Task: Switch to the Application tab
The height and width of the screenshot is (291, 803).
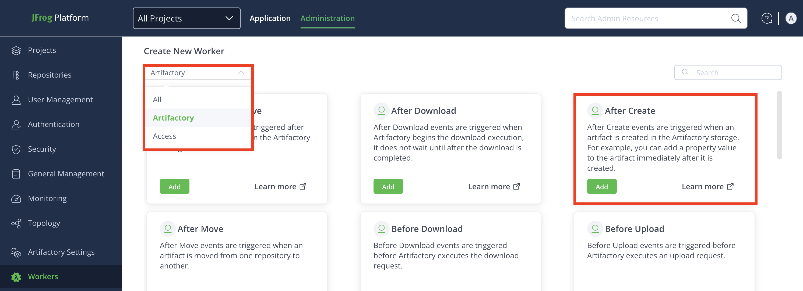Action: (x=270, y=18)
